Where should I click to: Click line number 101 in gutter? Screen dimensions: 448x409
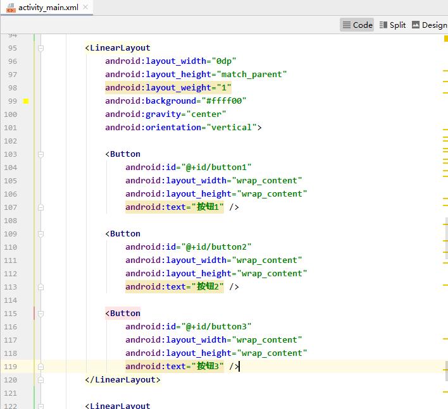pyautogui.click(x=10, y=128)
